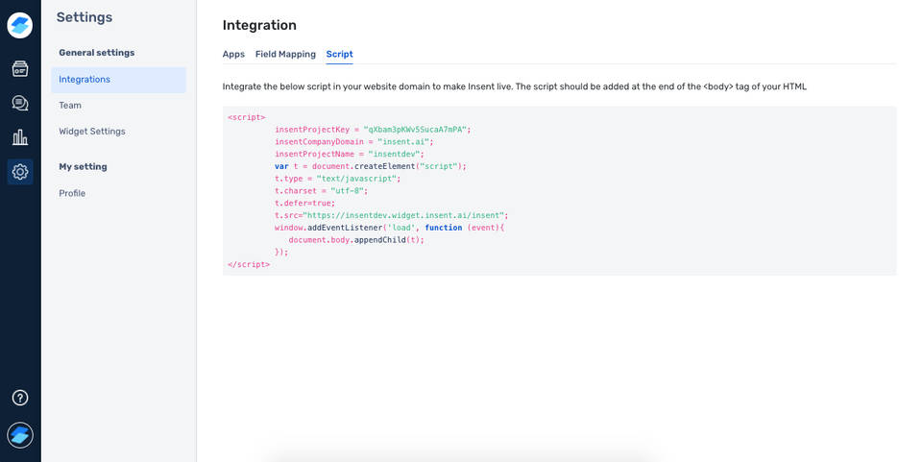Select Integrations in the settings menu
This screenshot has height=462, width=922.
[85, 80]
